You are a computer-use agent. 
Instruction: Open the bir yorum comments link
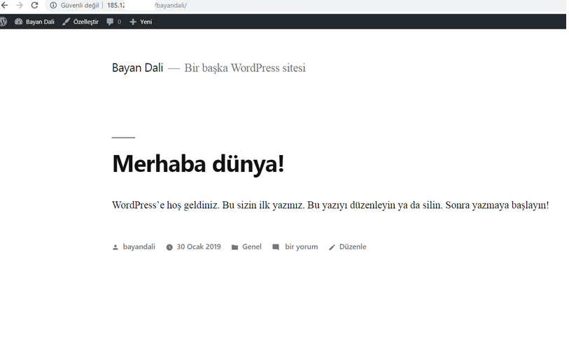tap(301, 247)
